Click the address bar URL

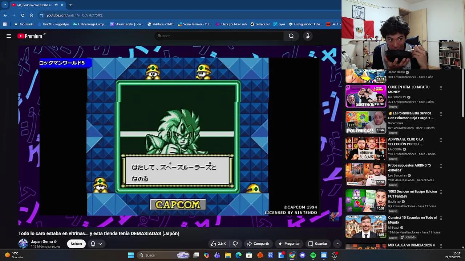74,15
